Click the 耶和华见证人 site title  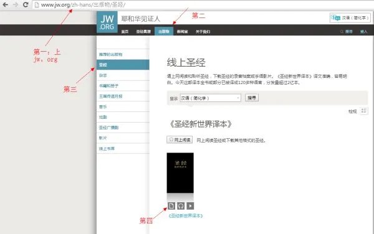point(140,19)
